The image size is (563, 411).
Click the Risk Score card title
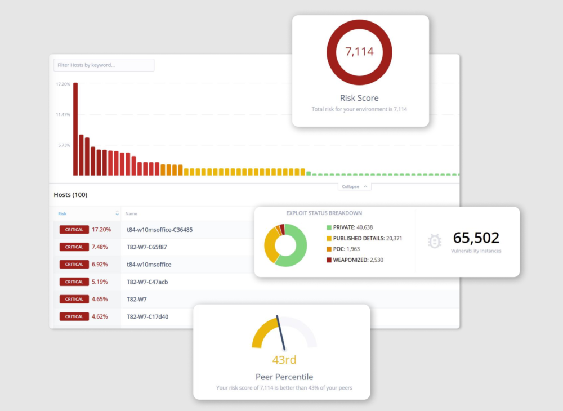pos(359,98)
